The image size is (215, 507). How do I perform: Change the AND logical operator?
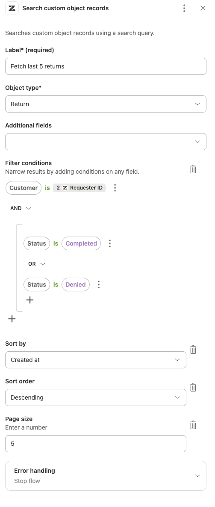21,208
